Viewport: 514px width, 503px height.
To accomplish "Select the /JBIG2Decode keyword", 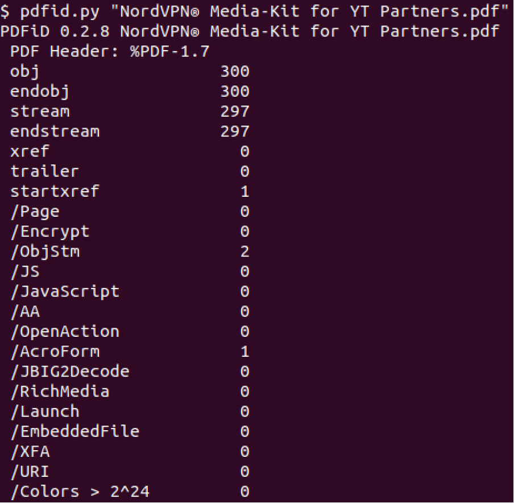I will 70,372.
